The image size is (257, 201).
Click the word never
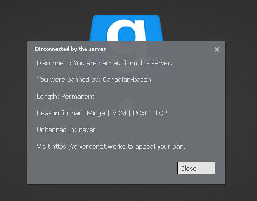click(87, 130)
